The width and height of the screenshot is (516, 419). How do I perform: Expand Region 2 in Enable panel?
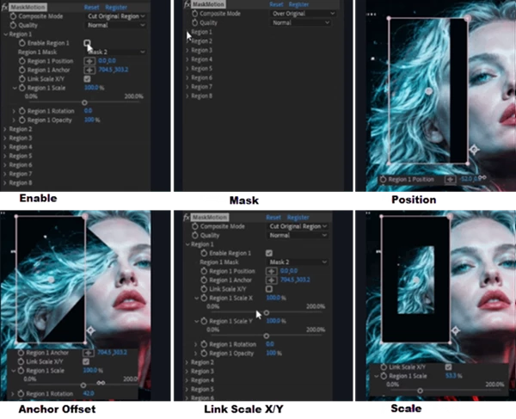tap(5, 129)
